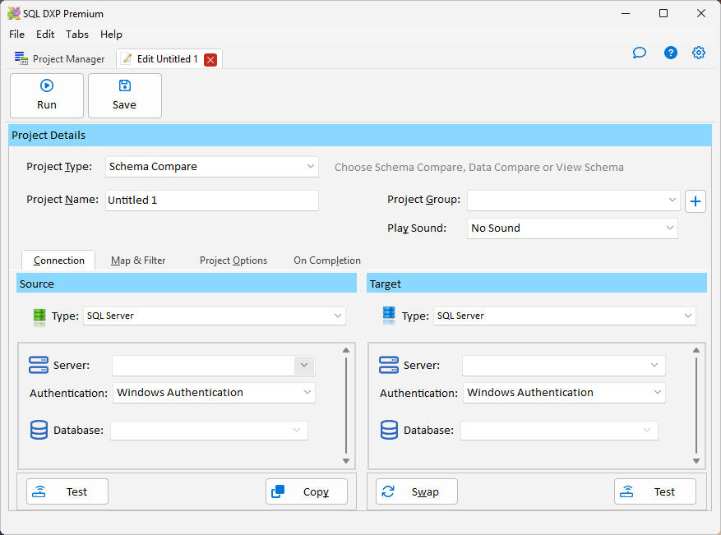The width and height of the screenshot is (721, 535).
Task: Open the help question mark icon
Action: [x=670, y=53]
